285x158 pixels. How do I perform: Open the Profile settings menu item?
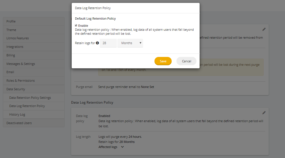tap(34, 21)
